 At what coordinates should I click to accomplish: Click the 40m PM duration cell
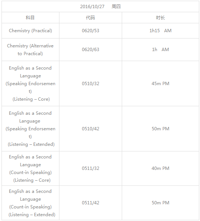coord(161,168)
